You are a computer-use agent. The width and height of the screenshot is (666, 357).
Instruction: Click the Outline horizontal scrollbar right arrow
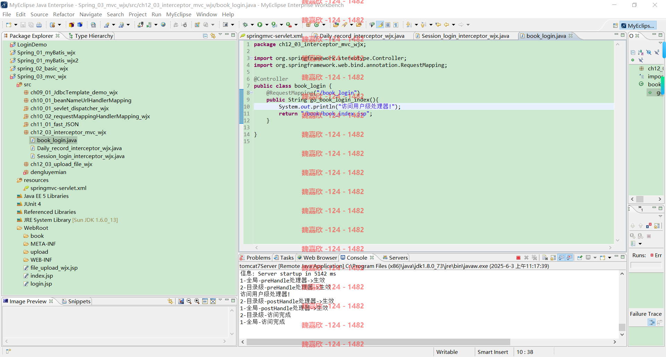[x=659, y=199]
